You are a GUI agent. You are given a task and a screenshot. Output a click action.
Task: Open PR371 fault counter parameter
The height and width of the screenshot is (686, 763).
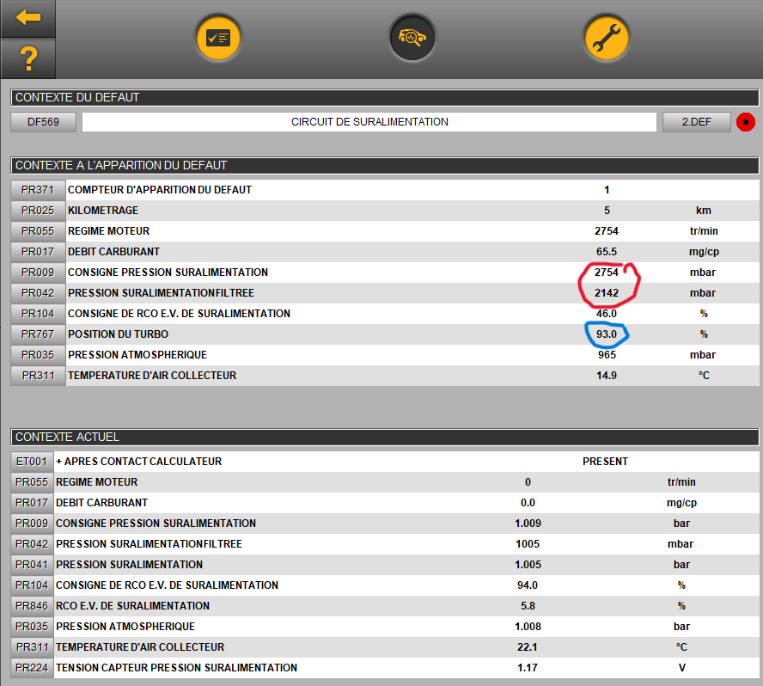pos(38,190)
